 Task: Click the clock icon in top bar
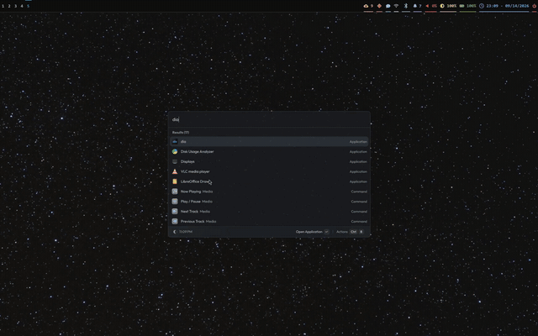[482, 6]
